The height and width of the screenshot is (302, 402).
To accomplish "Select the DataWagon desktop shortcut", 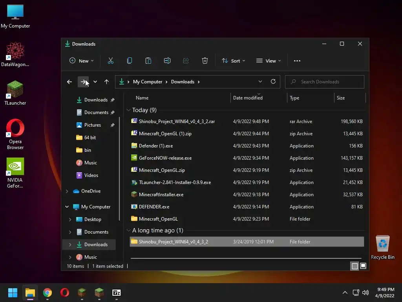I will [x=15, y=54].
